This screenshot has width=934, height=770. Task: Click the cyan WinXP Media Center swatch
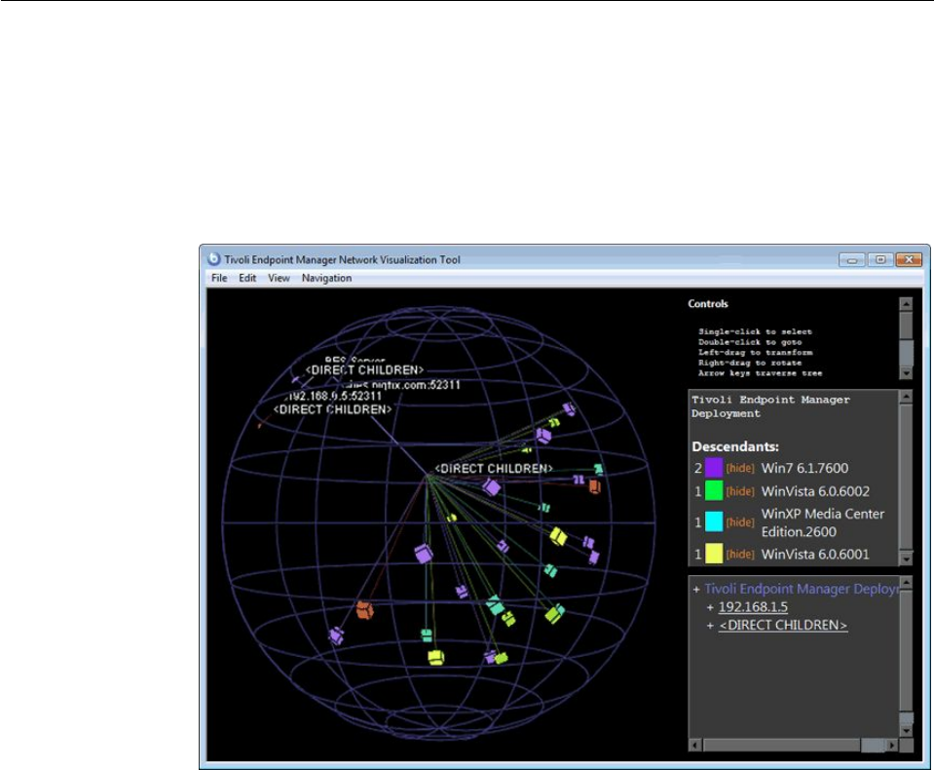pyautogui.click(x=714, y=521)
